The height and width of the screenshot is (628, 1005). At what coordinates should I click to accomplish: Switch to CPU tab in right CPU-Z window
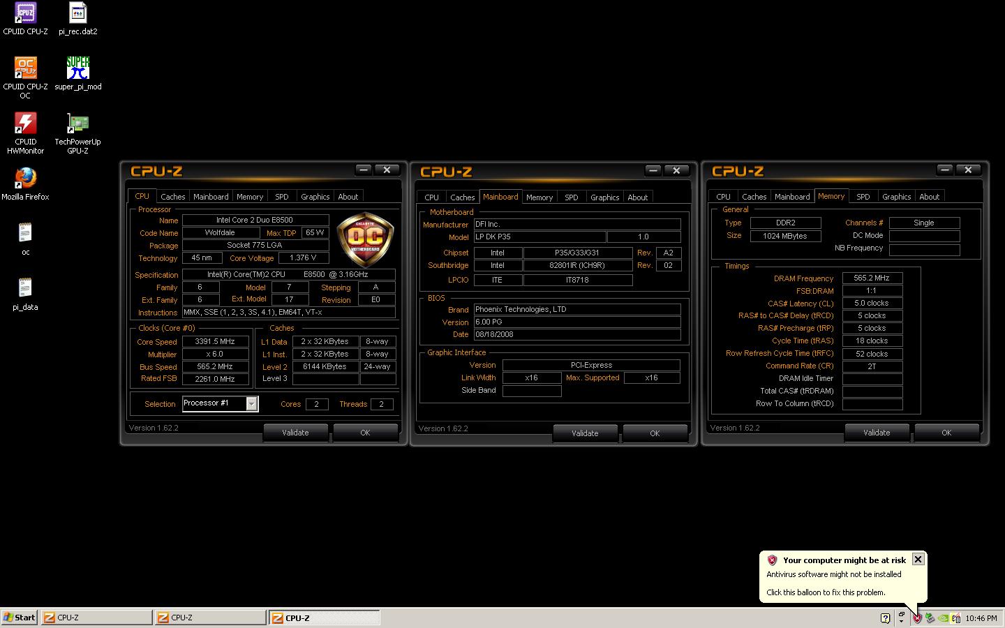tap(724, 197)
